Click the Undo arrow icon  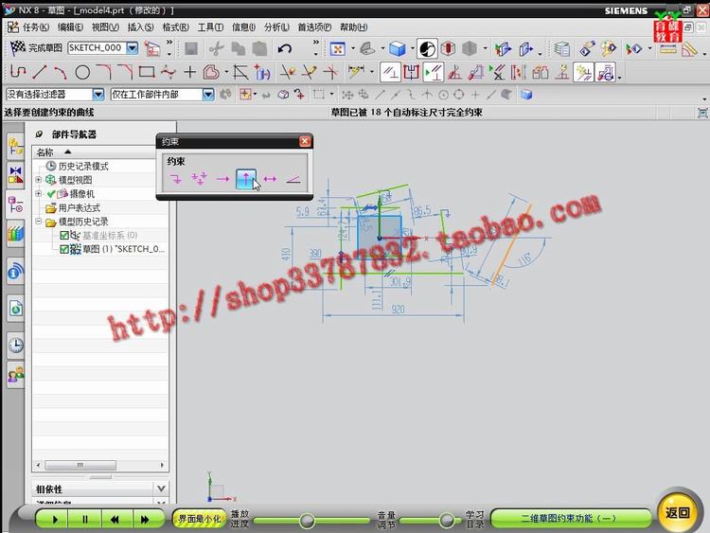pyautogui.click(x=284, y=48)
